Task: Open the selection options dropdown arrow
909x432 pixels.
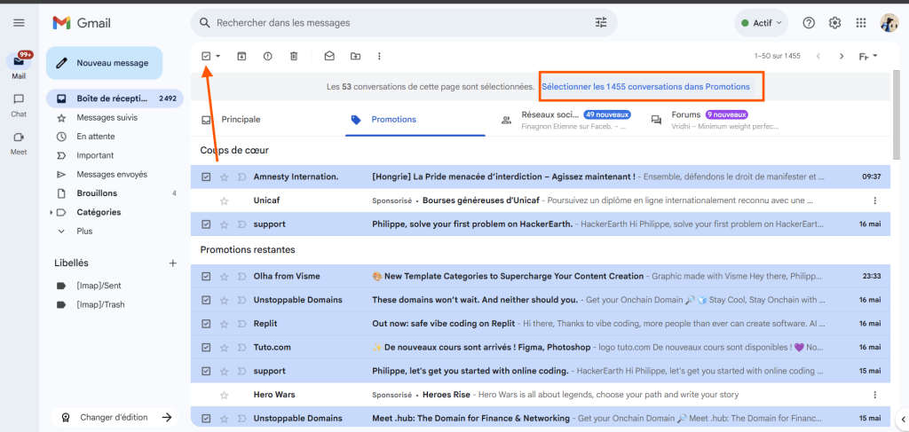Action: pos(218,56)
